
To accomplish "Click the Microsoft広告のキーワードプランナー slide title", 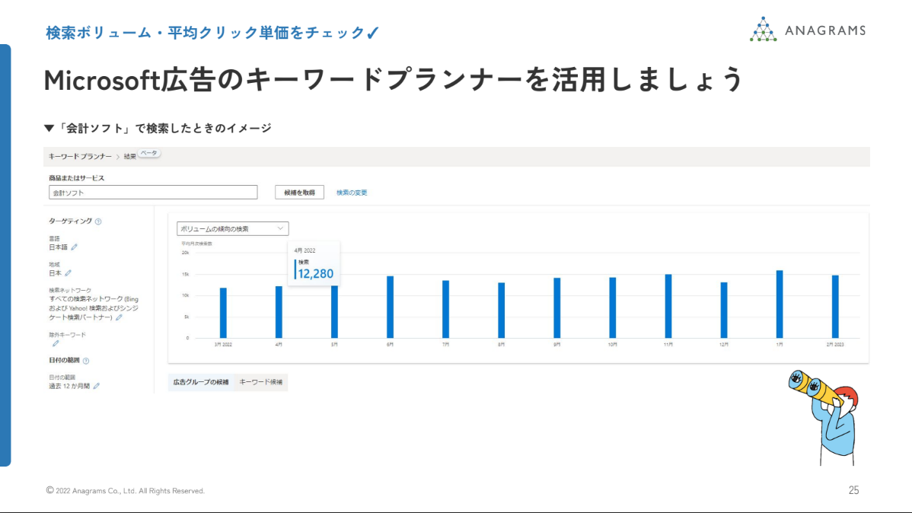I will pyautogui.click(x=394, y=80).
